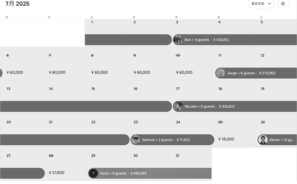Click Jorge's guest avatar
This screenshot has width=297, height=184.
click(x=220, y=73)
